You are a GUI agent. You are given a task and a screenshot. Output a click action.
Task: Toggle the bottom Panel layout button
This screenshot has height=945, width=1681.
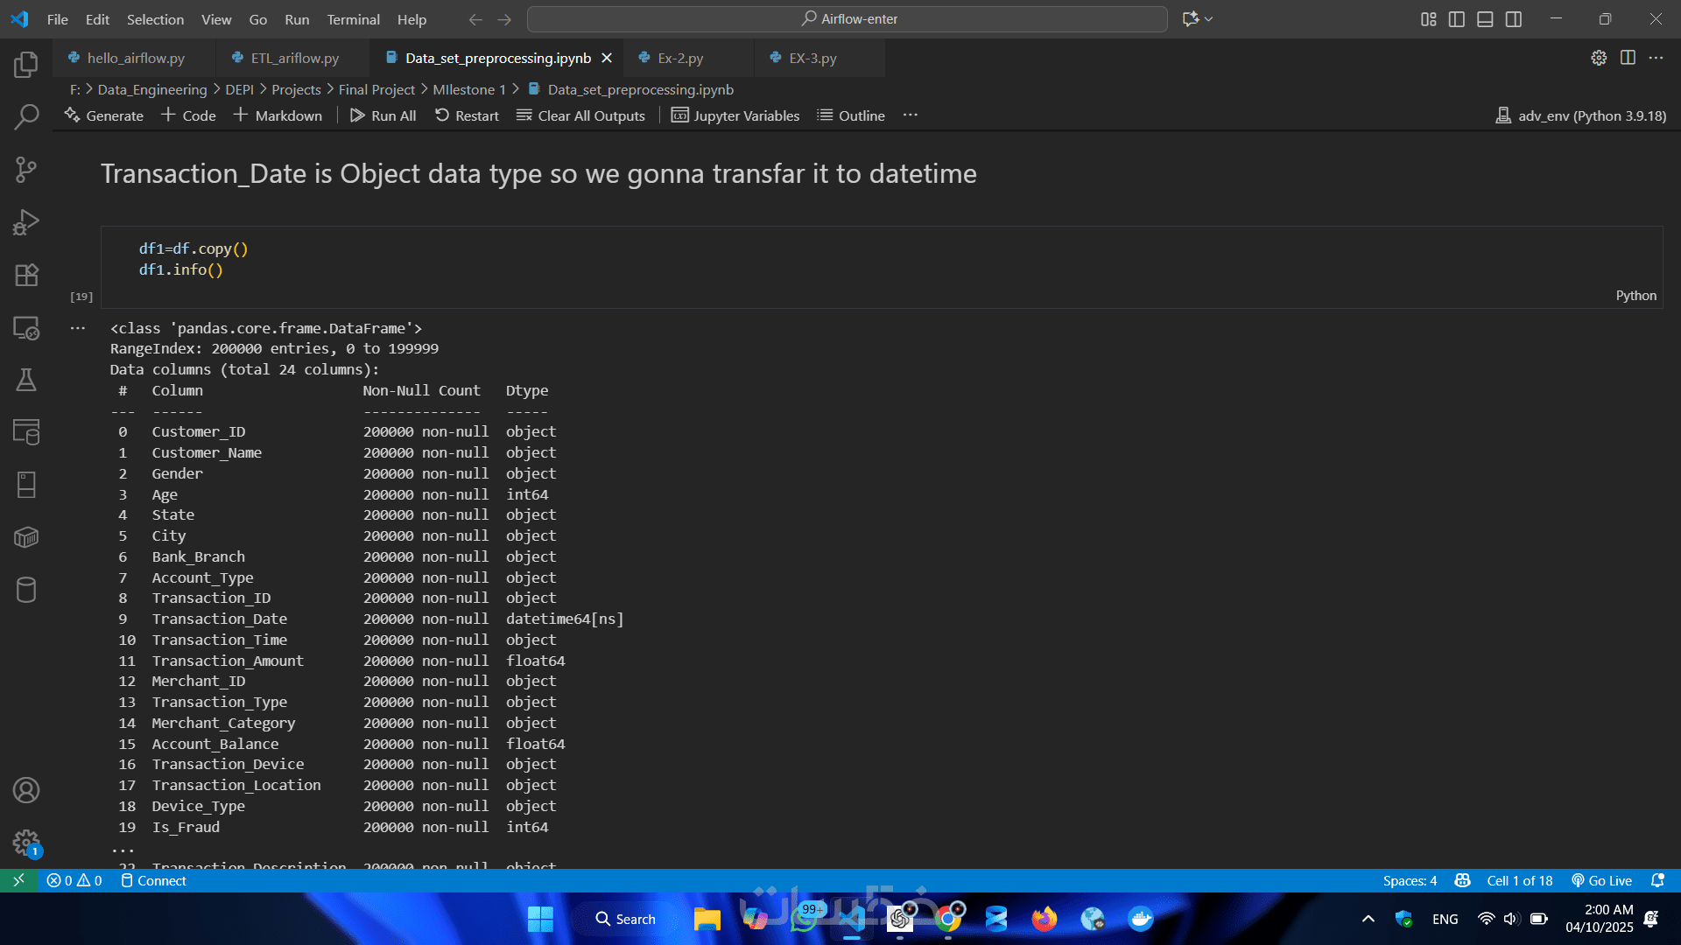point(1485,19)
